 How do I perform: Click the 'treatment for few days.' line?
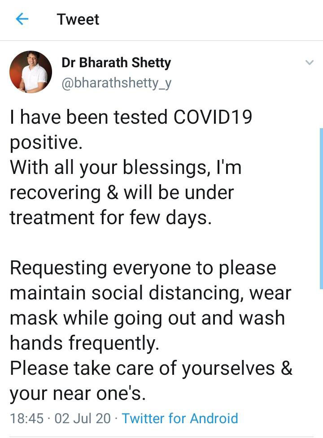(110, 218)
